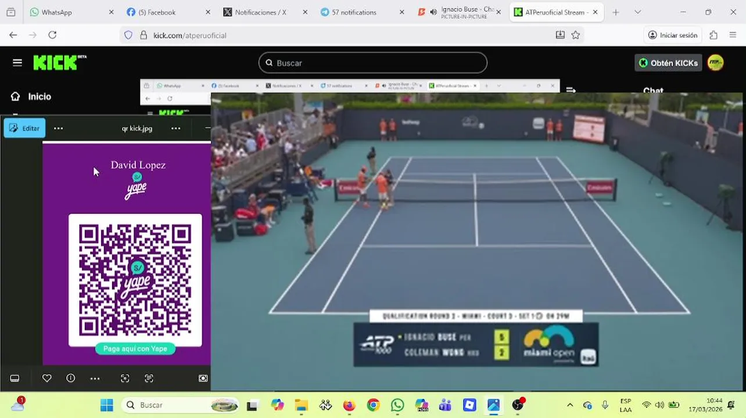Click the install site as app icon
Viewport: 746px width, 418px height.
560,35
